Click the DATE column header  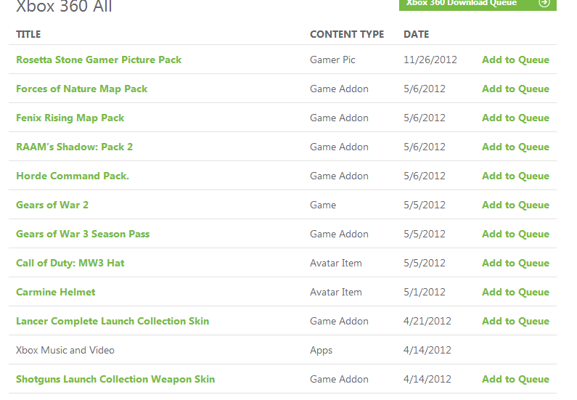pyautogui.click(x=416, y=34)
